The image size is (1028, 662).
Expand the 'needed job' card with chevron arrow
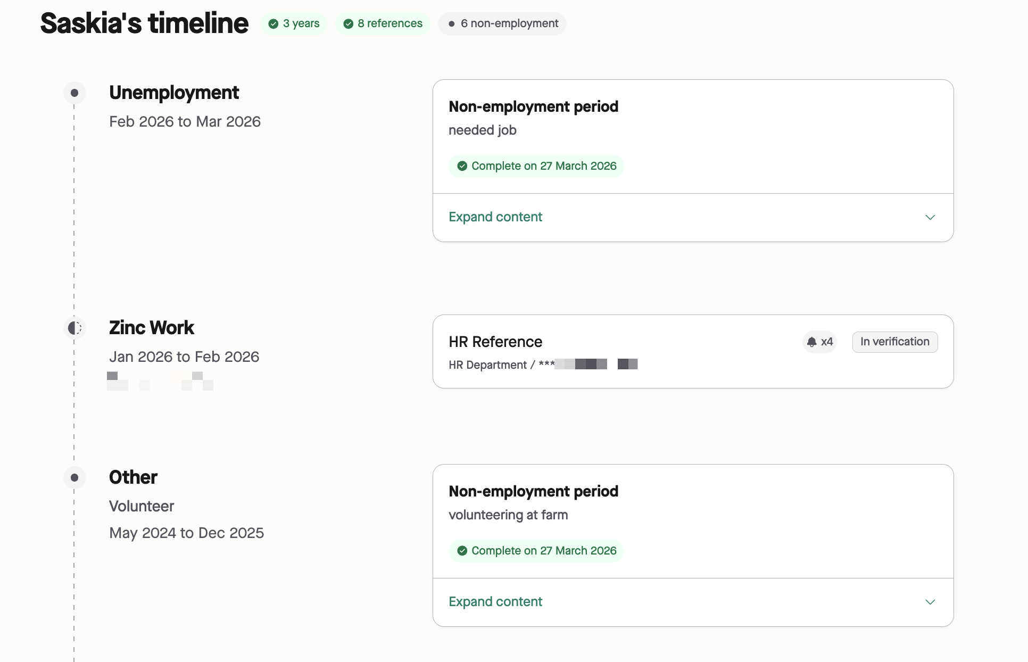(x=930, y=217)
